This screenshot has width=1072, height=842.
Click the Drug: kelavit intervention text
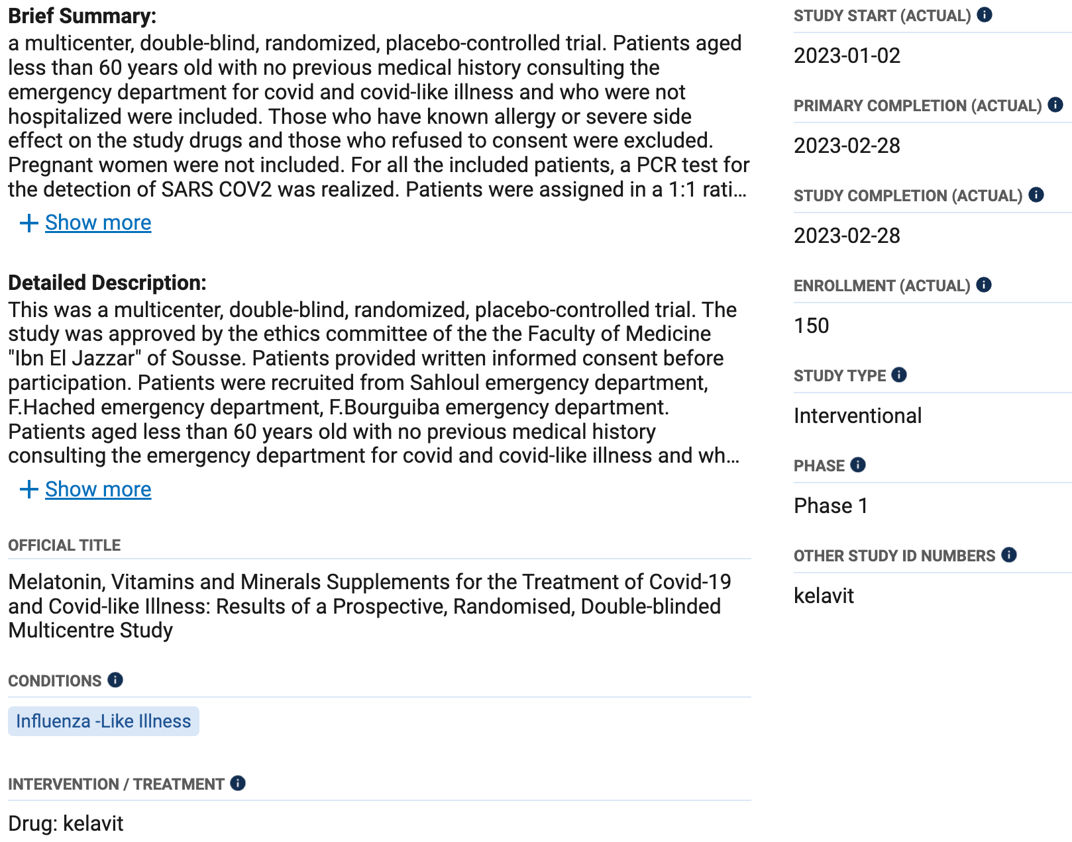tap(66, 823)
